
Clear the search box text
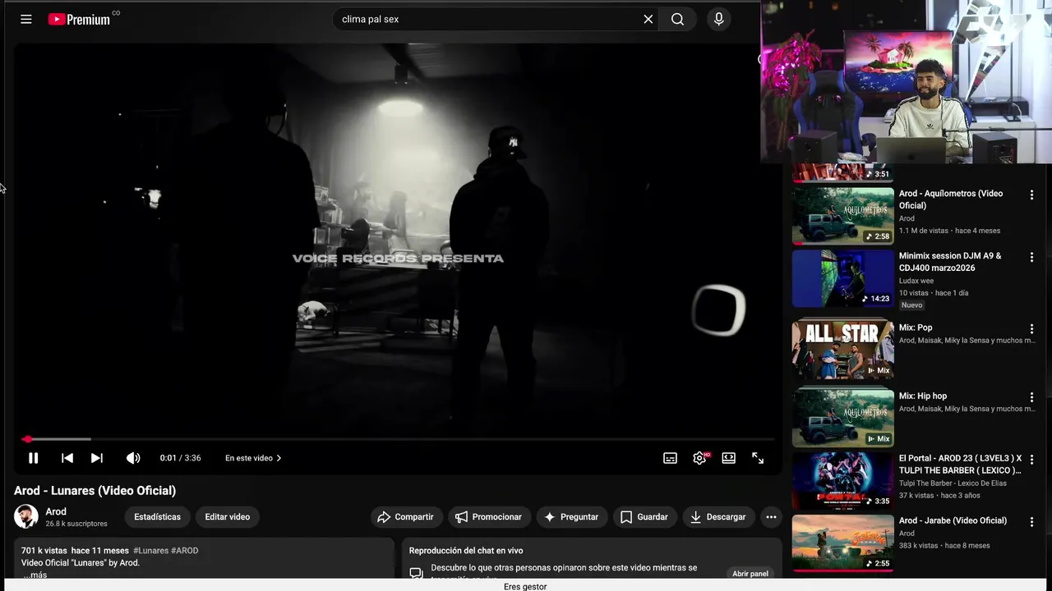click(x=648, y=19)
